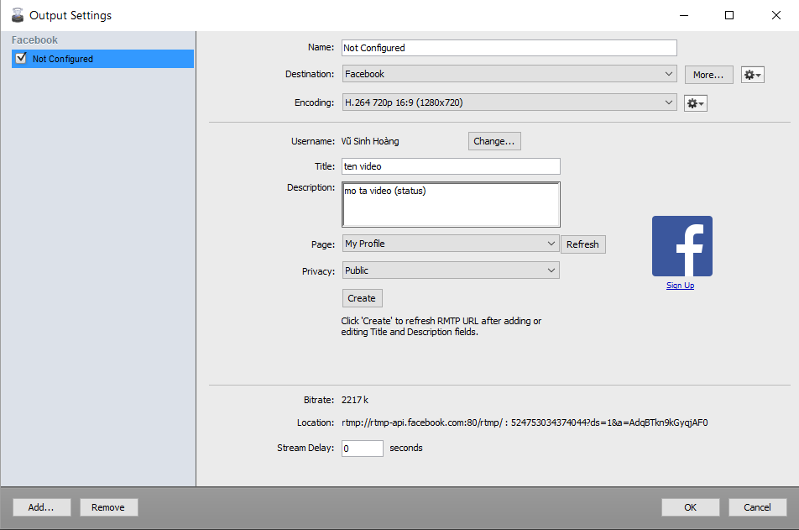Expand the Destination dropdown
The width and height of the screenshot is (799, 530).
tap(509, 74)
